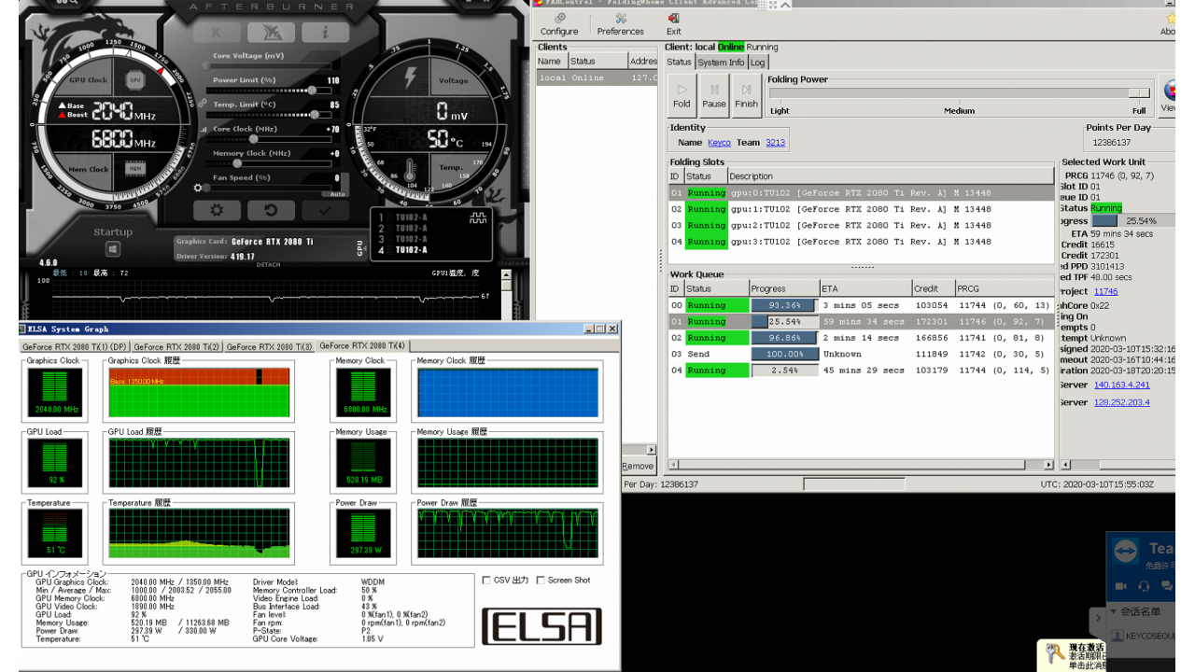Select work queue row 03 Send
Image resolution: width=1195 pixels, height=672 pixels.
861,354
